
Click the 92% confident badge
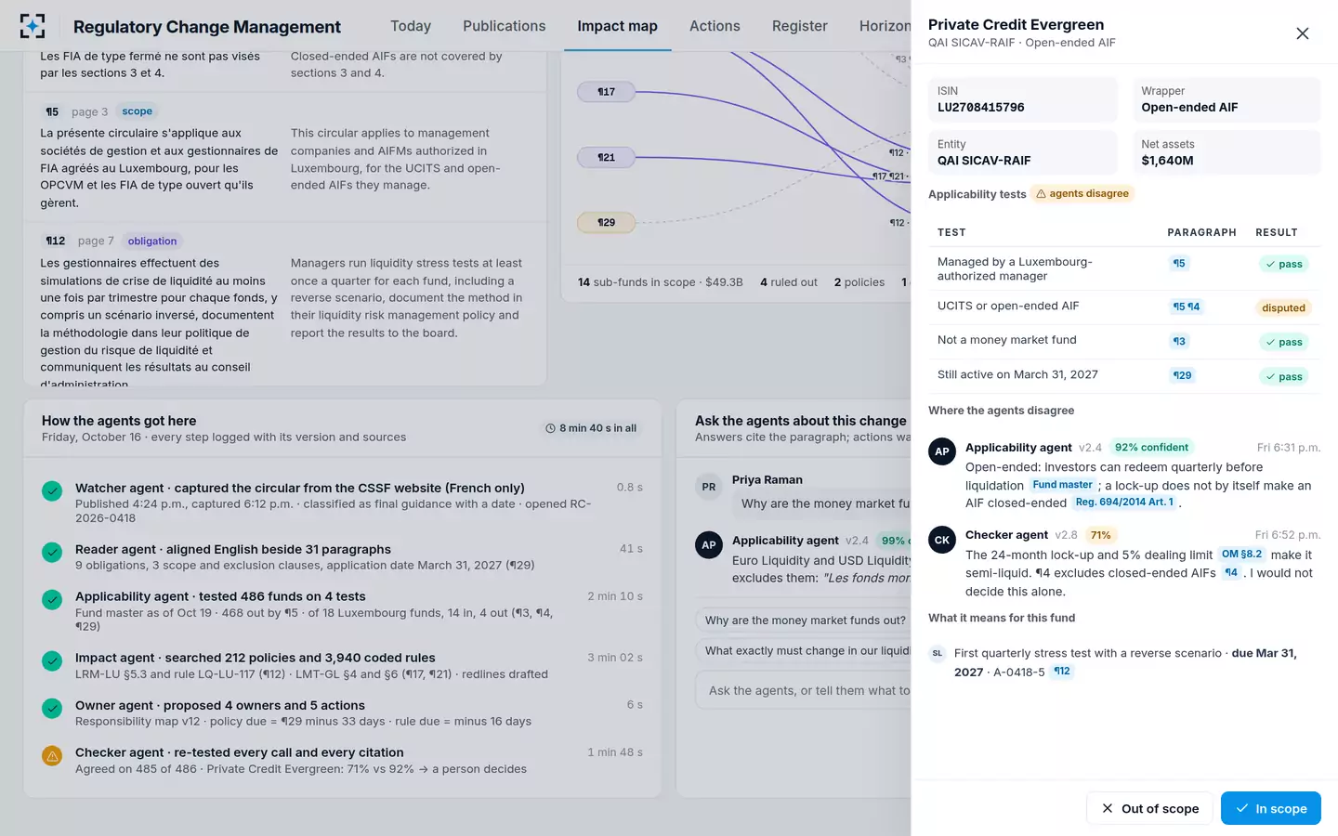pyautogui.click(x=1151, y=447)
